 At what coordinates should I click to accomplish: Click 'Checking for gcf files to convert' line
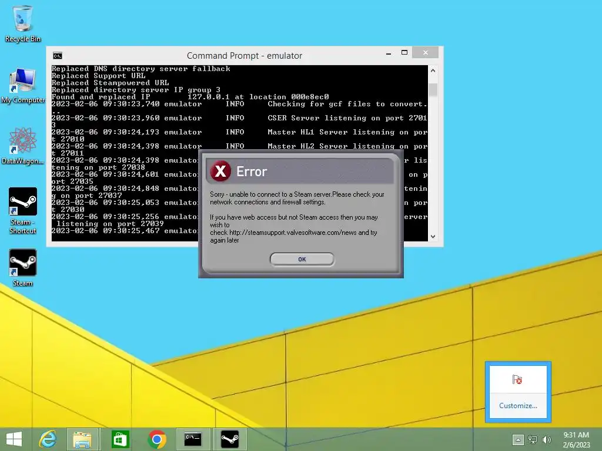[240, 108]
